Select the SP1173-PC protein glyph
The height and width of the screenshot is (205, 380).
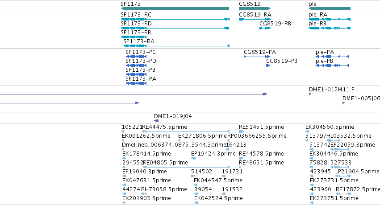click(x=136, y=57)
